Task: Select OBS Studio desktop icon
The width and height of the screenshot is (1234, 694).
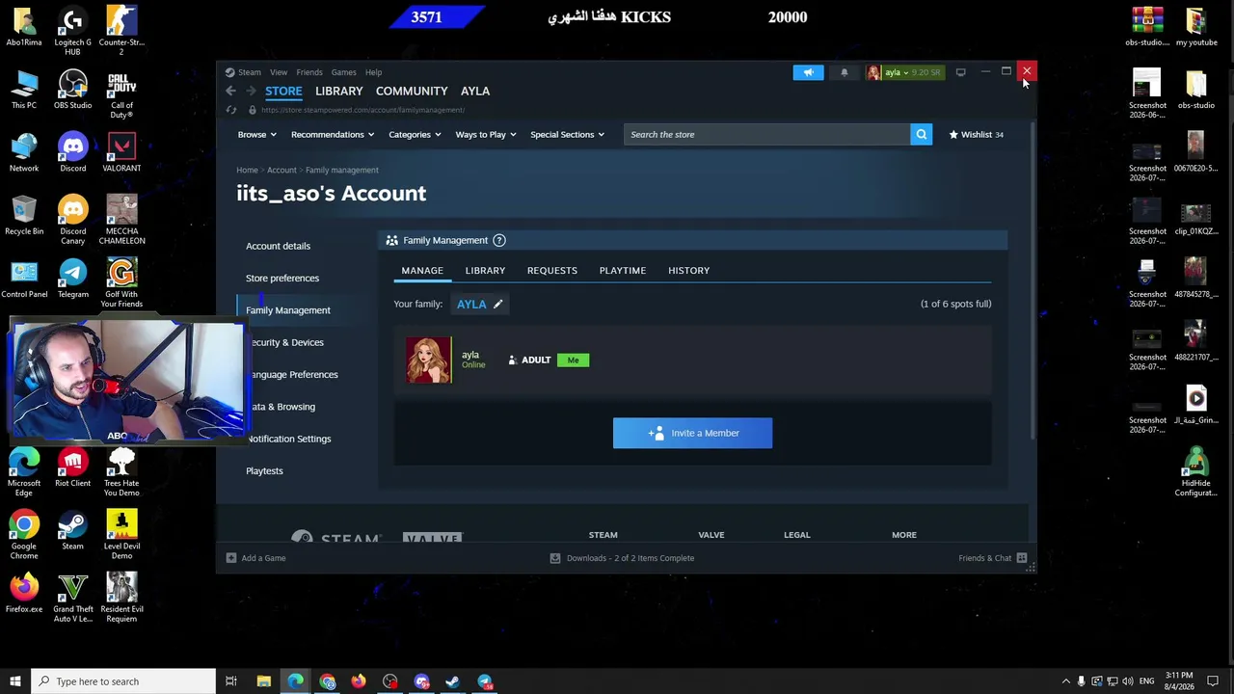Action: point(72,91)
